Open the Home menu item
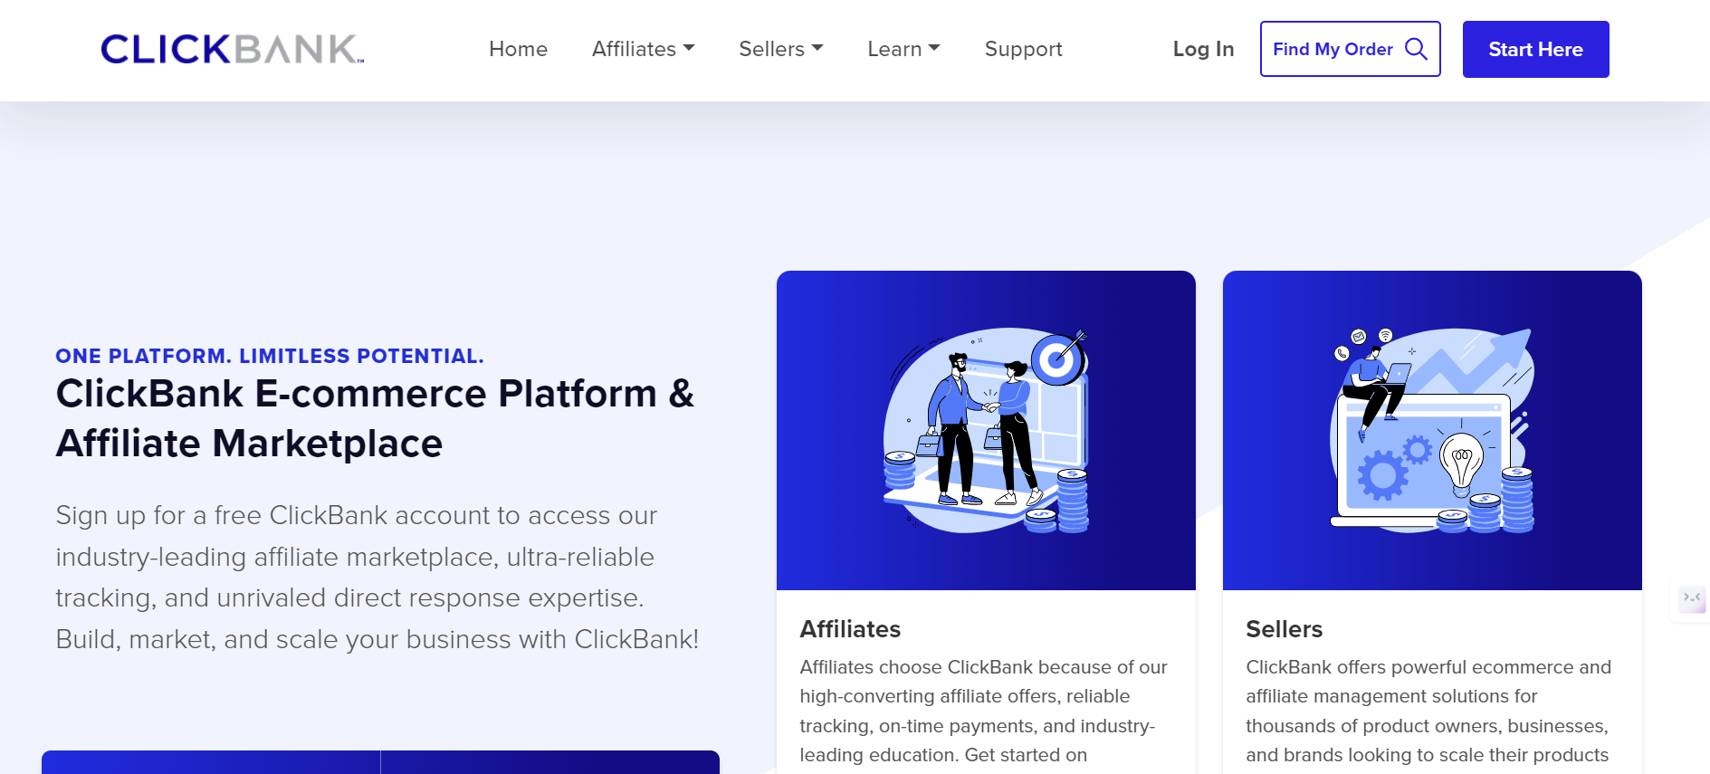Screen dimensions: 1710x774 pyautogui.click(x=518, y=49)
